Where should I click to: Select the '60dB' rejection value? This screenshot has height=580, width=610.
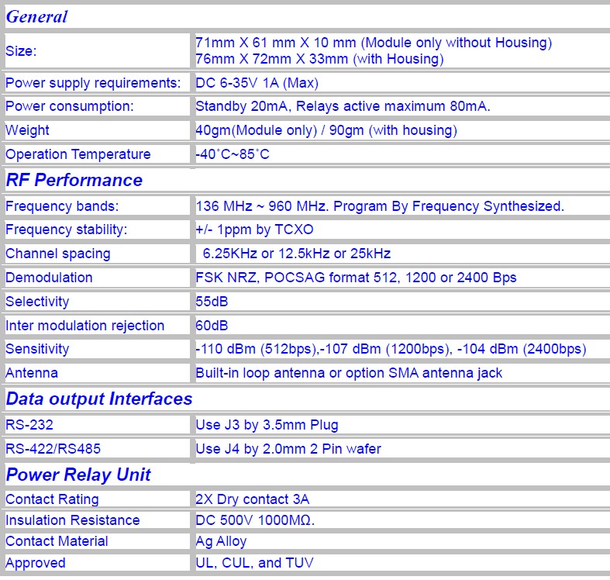(212, 326)
